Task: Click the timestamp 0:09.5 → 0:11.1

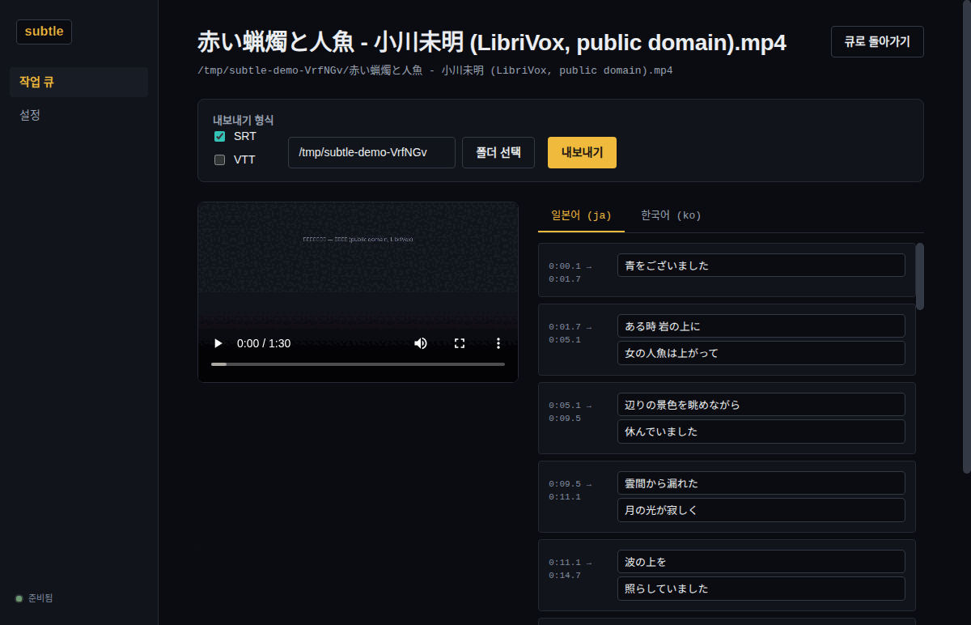Action: pos(570,491)
